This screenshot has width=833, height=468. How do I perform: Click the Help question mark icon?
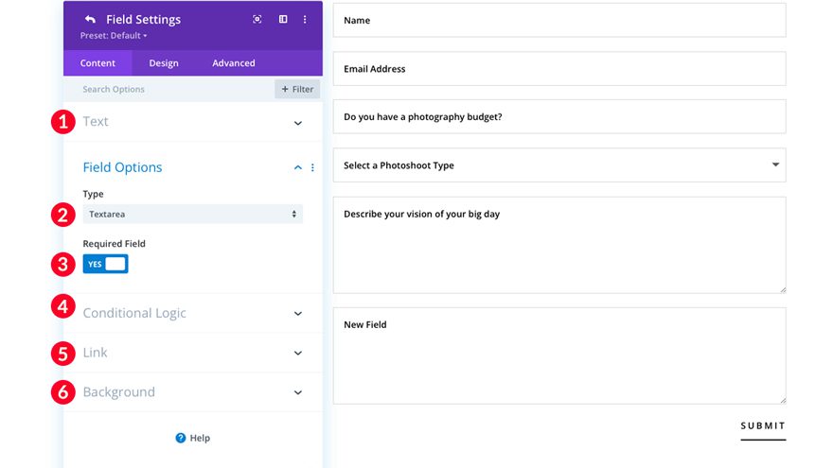[181, 439]
